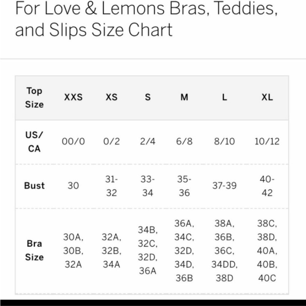
Task: Click the 10/12 US size cell
Action: coord(267,141)
